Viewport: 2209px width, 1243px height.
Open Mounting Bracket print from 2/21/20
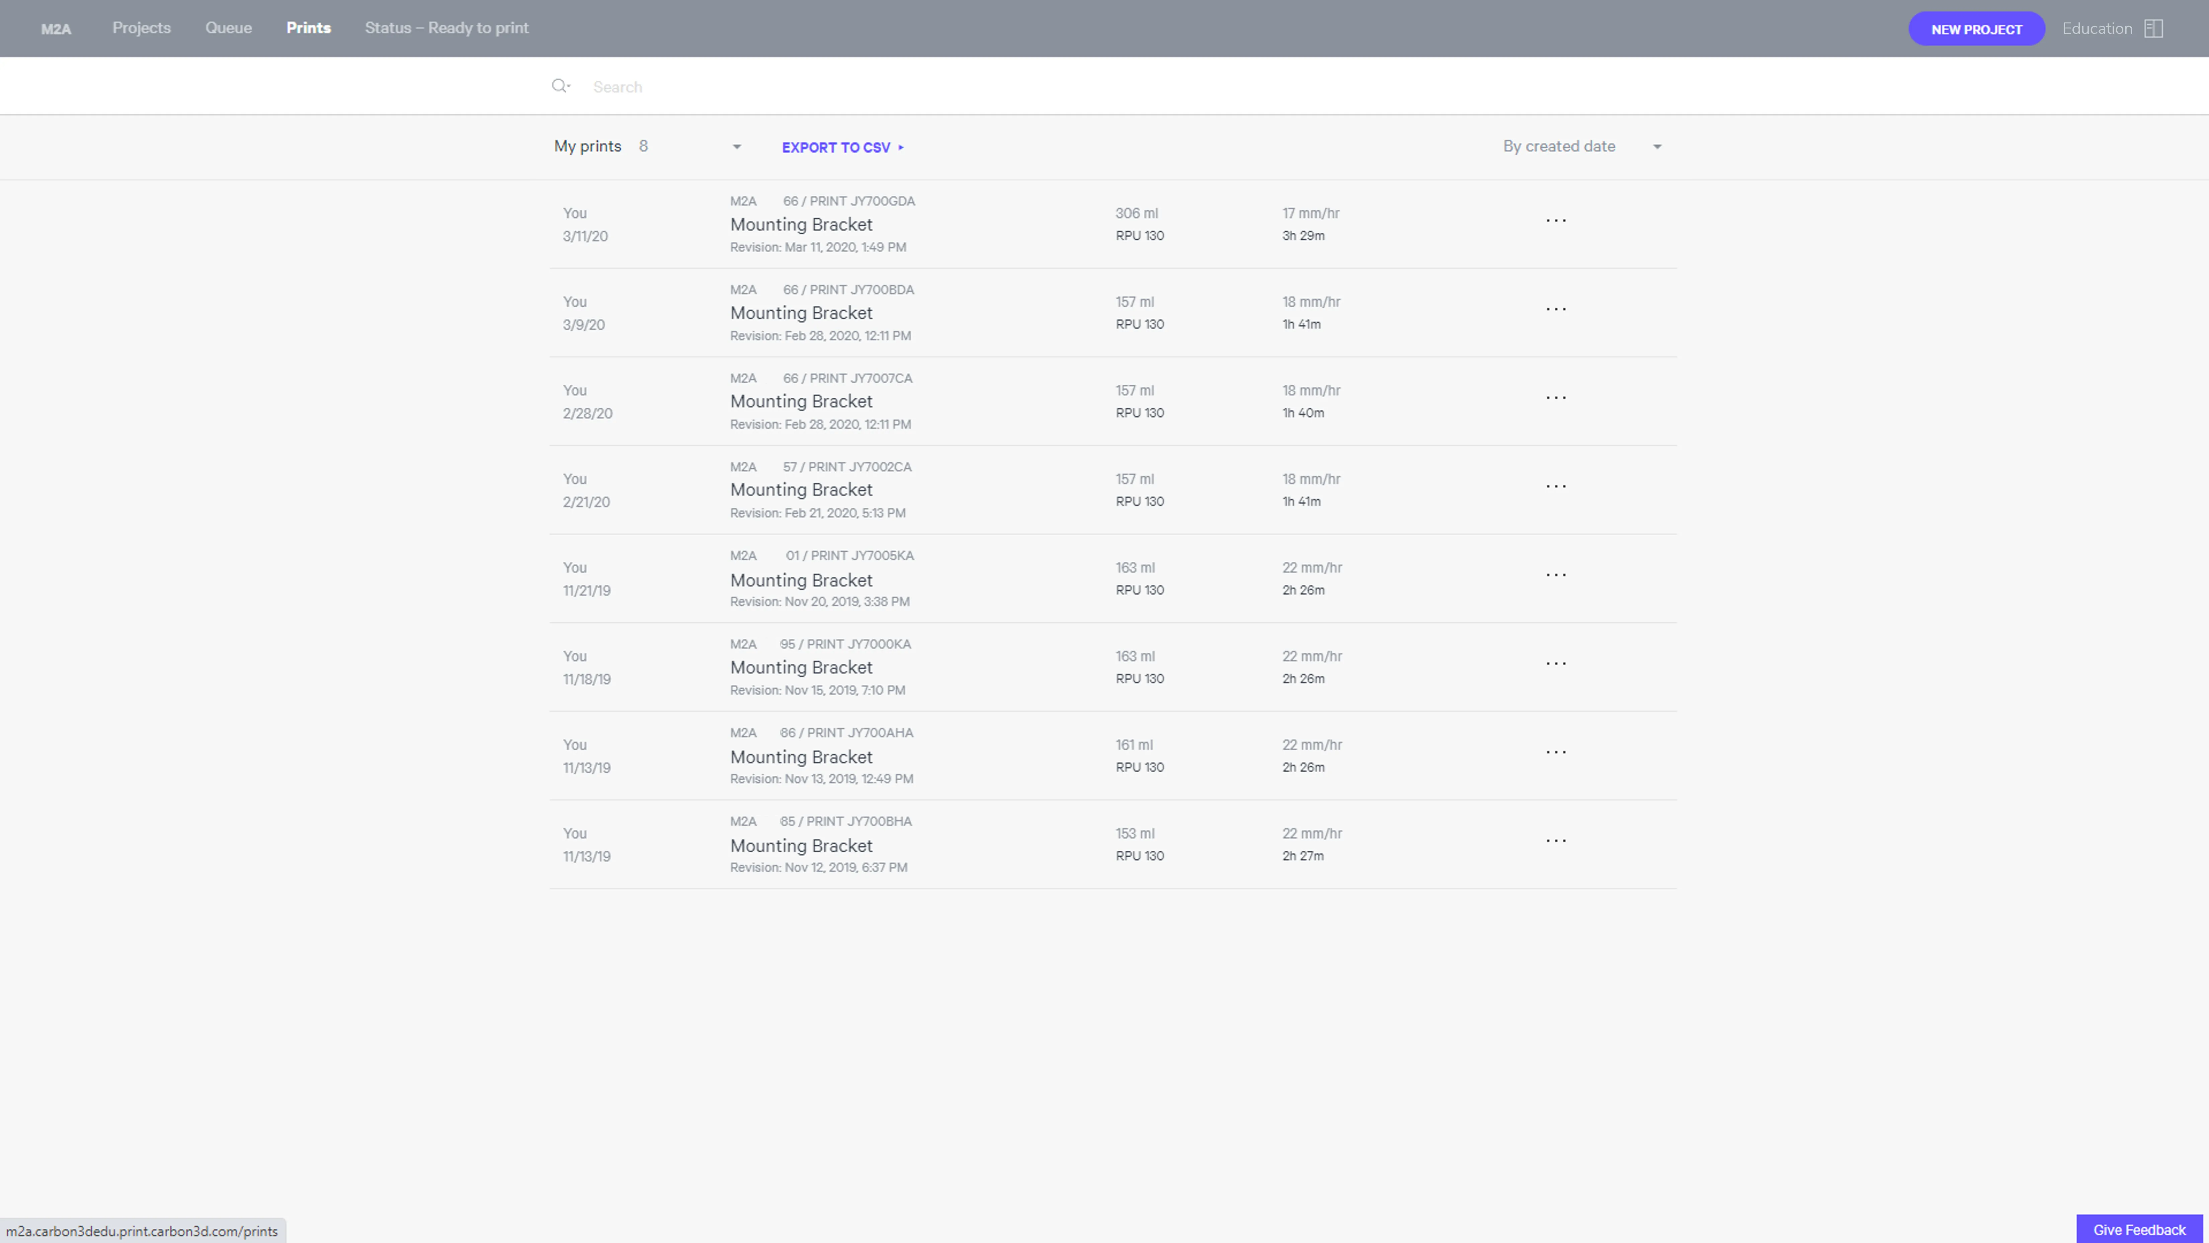801,490
